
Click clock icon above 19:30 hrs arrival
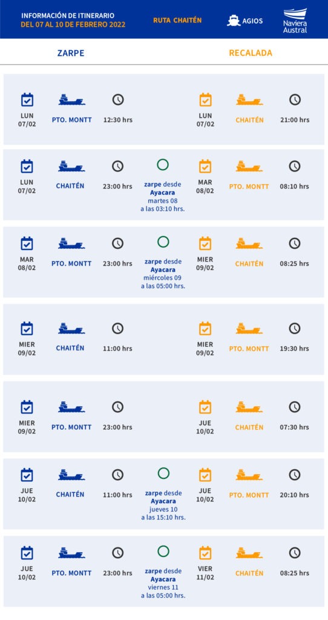click(294, 328)
